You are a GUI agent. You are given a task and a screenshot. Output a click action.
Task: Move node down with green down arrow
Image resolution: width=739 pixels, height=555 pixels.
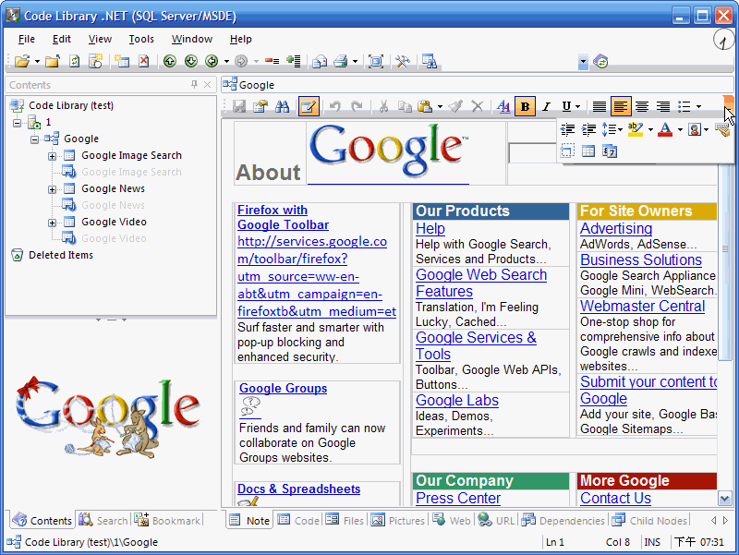pos(191,61)
